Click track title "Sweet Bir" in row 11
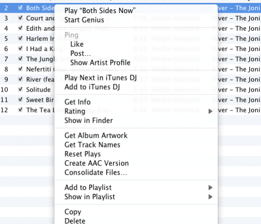 (40, 100)
